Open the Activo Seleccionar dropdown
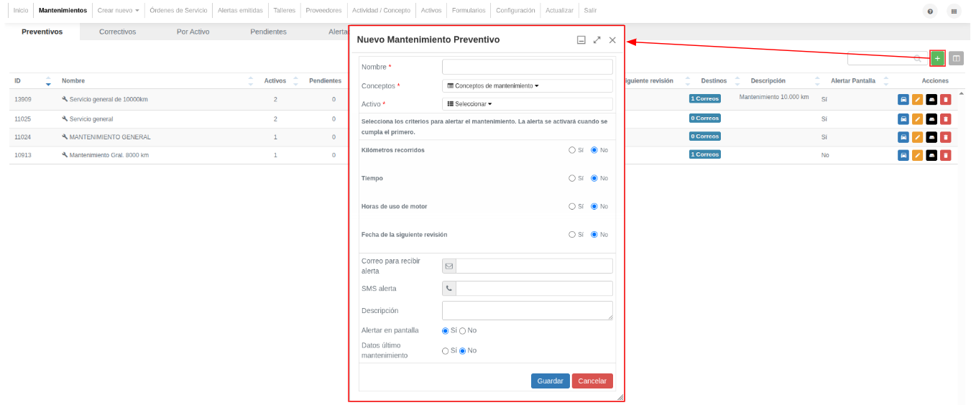The height and width of the screenshot is (405, 971). pos(528,104)
